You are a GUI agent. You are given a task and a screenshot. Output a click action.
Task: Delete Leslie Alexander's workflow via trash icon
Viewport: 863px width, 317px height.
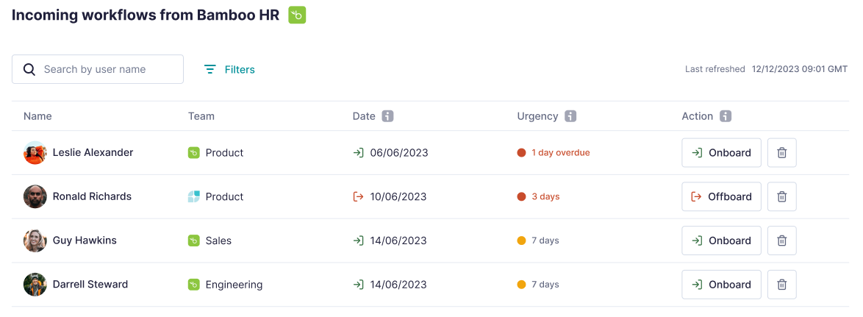pyautogui.click(x=781, y=152)
